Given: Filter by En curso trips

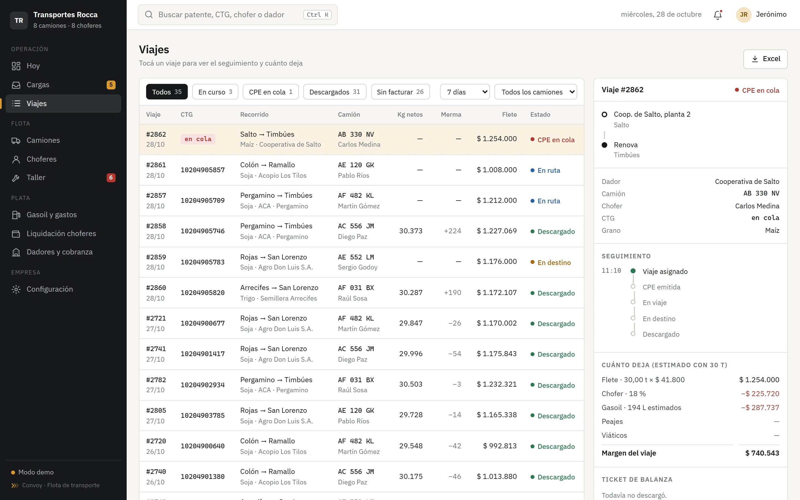Looking at the screenshot, I should pyautogui.click(x=215, y=92).
